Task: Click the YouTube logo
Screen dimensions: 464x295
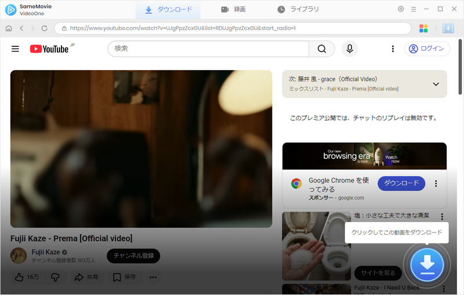Action: coord(49,49)
